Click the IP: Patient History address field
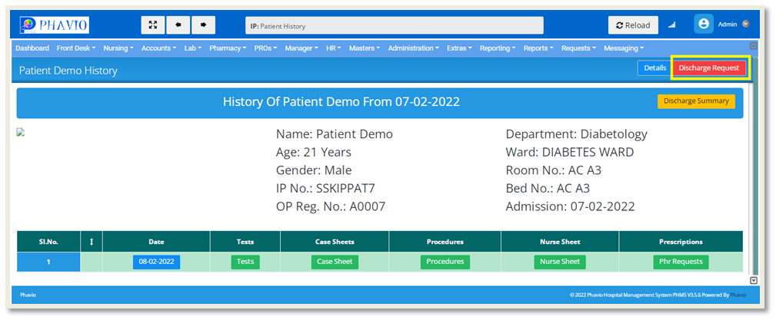This screenshot has width=776, height=320. [x=394, y=25]
